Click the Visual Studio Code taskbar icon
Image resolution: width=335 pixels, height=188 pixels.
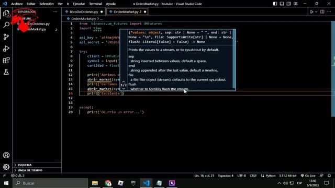[x=147, y=183]
